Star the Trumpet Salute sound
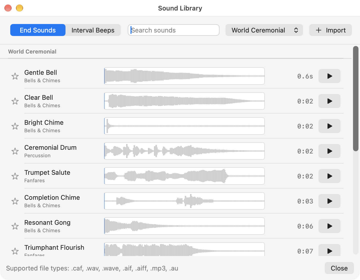Screen dimensions: 360x280 (15, 176)
